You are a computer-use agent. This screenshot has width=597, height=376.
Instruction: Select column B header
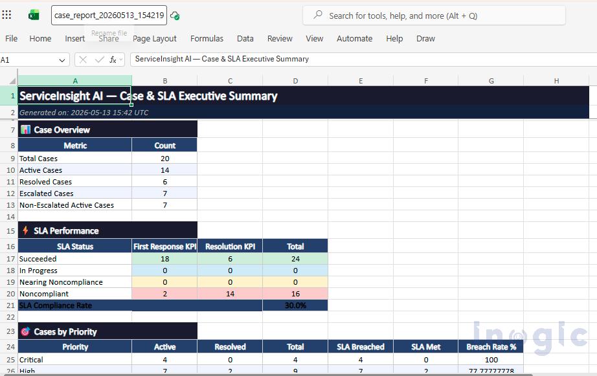tap(165, 81)
